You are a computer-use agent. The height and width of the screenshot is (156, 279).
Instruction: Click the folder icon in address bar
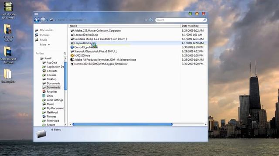[x=51, y=20]
